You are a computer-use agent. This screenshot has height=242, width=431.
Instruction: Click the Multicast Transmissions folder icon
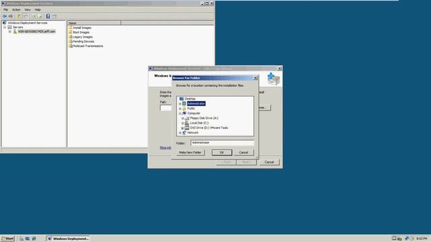(70, 46)
